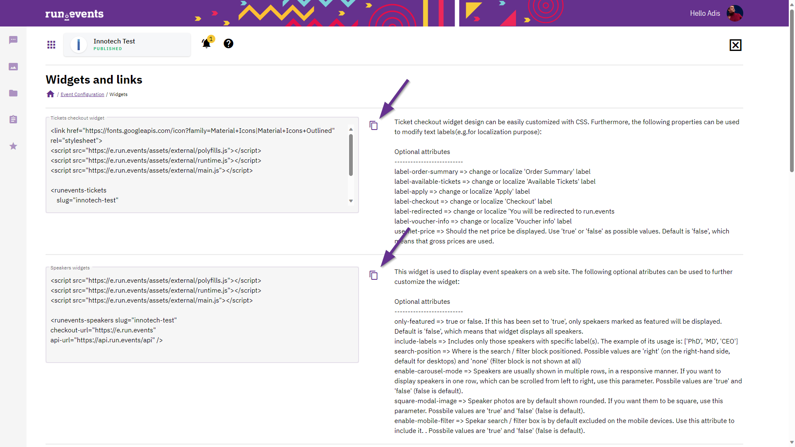This screenshot has width=795, height=447.
Task: Click the 'api-url' line in speakers code
Action: click(106, 340)
